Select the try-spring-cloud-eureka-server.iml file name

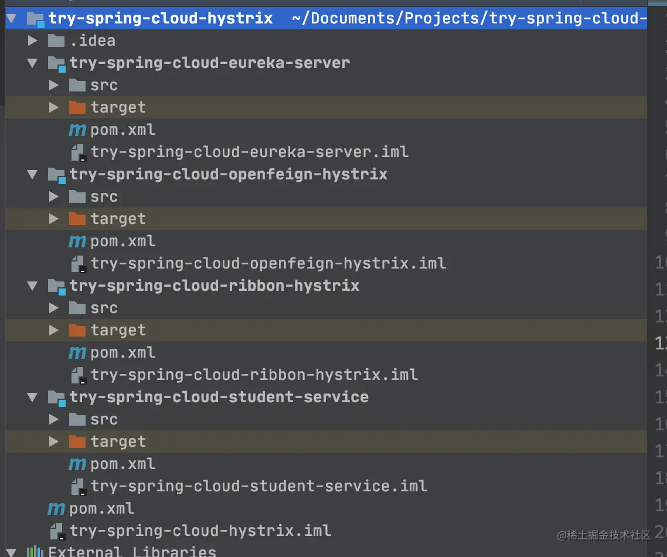point(250,152)
